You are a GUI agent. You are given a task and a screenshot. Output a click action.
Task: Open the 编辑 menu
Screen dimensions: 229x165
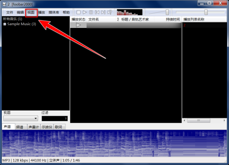click(20, 12)
